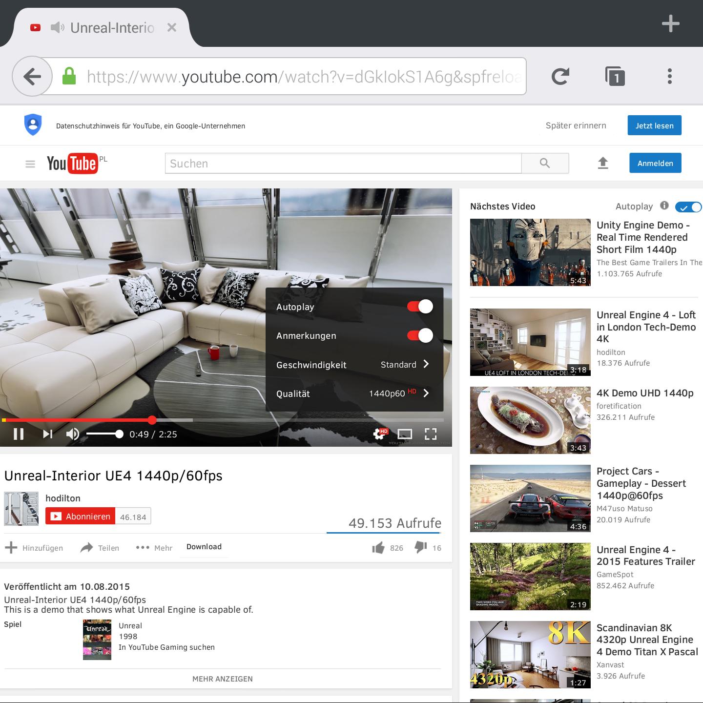Click the 46.184 subscriber count
703x703 pixels.
coord(133,517)
